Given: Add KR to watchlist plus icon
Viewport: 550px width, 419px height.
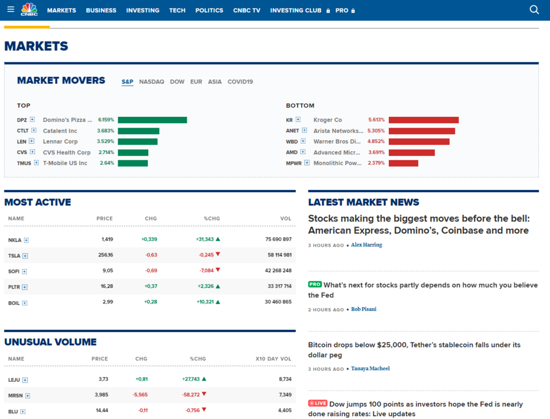Looking at the screenshot, I should click(298, 120).
